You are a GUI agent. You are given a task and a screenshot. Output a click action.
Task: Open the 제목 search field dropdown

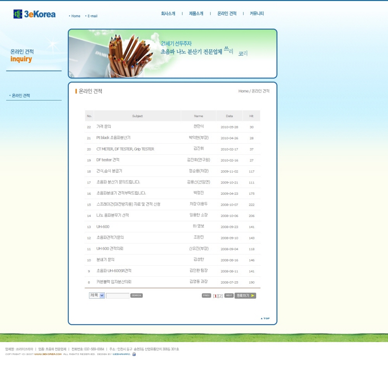[x=97, y=296]
